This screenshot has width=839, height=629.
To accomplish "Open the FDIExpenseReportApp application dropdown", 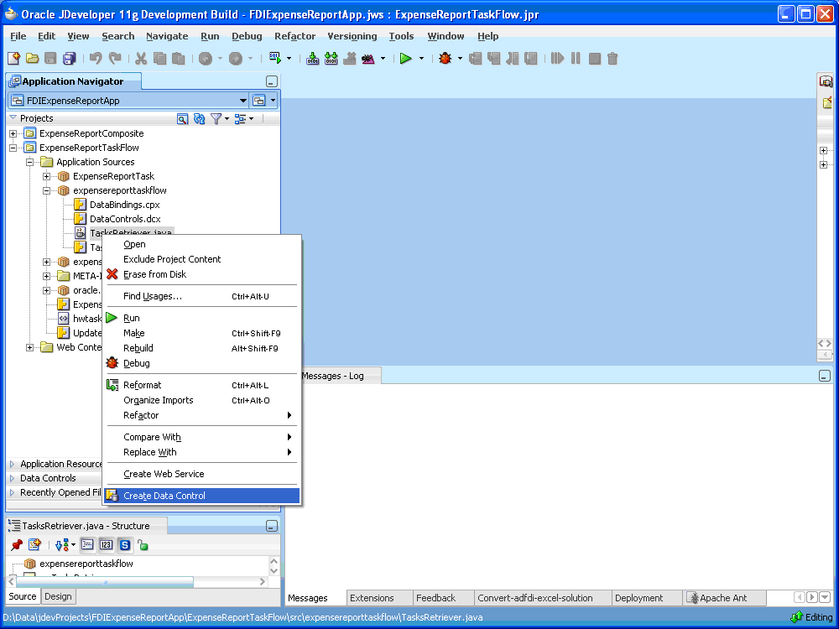I will 243,101.
